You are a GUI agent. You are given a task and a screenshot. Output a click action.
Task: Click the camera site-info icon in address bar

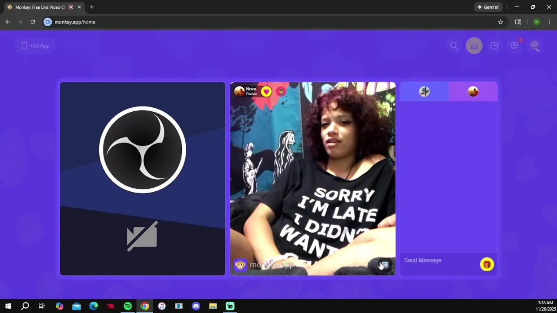click(x=48, y=22)
